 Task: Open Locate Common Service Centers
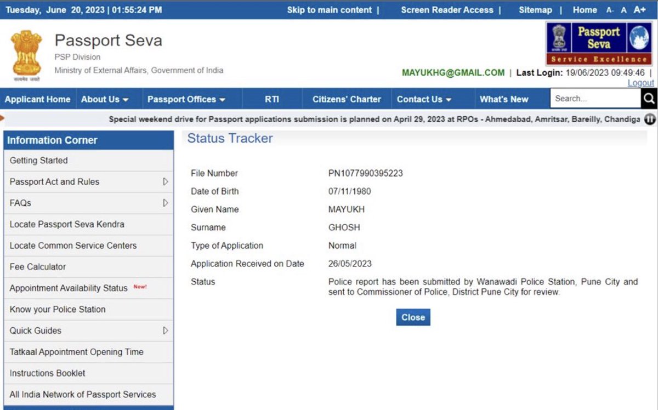point(88,246)
